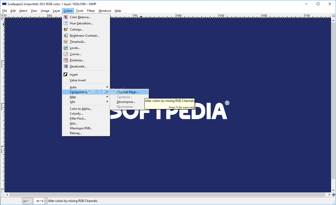Image resolution: width=336 pixels, height=205 pixels.
Task: Click the Hue-Saturation icon
Action: click(65, 23)
